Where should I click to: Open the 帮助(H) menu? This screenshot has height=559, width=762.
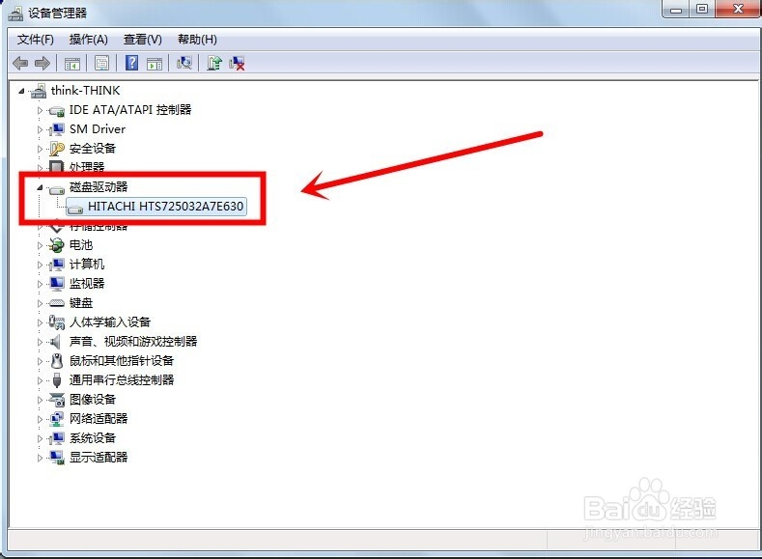(197, 40)
